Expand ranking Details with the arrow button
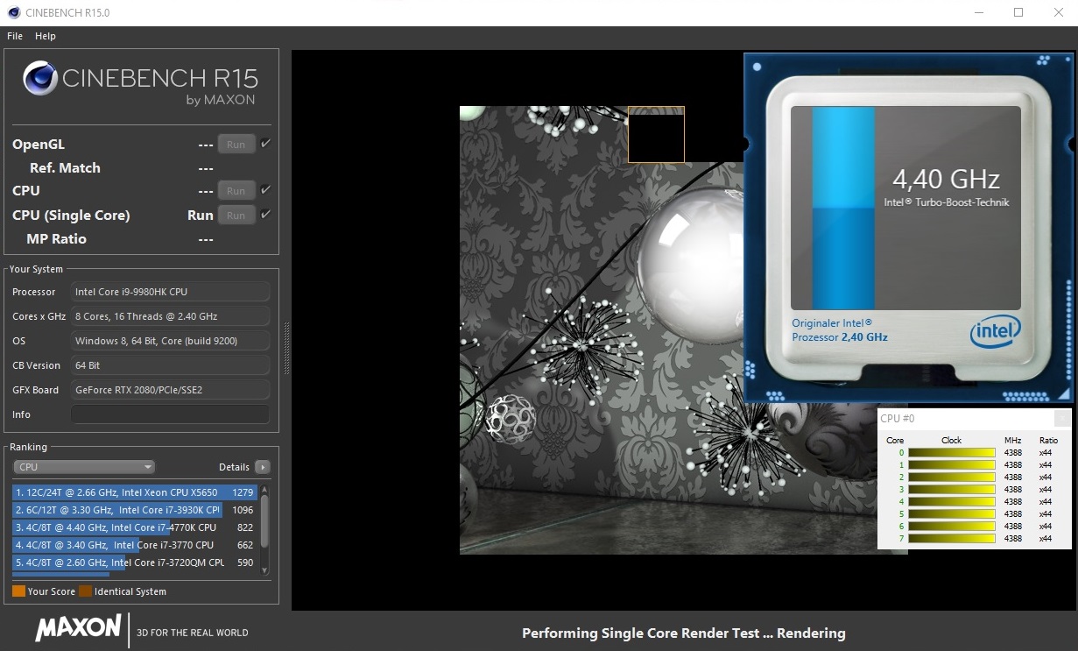1078x651 pixels. coord(262,467)
